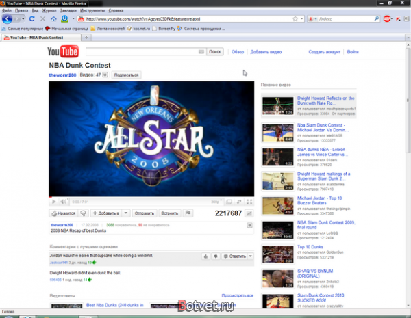The width and height of the screenshot is (411, 318).
Task: Click the Встроить embed button
Action: click(x=169, y=213)
